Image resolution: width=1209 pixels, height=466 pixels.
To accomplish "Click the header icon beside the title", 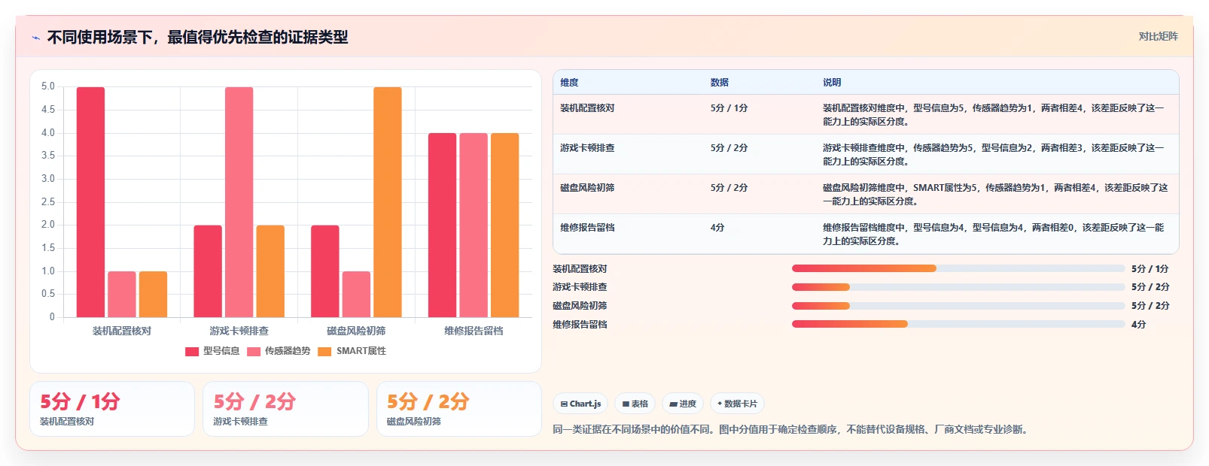I will tap(35, 38).
